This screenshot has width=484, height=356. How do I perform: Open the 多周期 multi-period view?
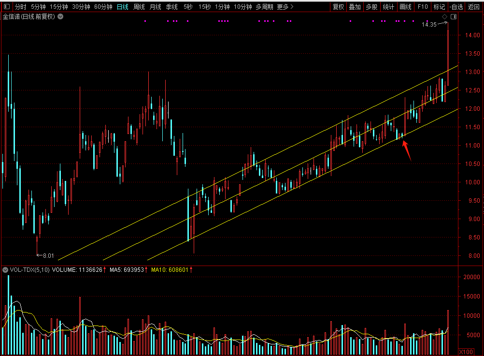click(x=265, y=7)
